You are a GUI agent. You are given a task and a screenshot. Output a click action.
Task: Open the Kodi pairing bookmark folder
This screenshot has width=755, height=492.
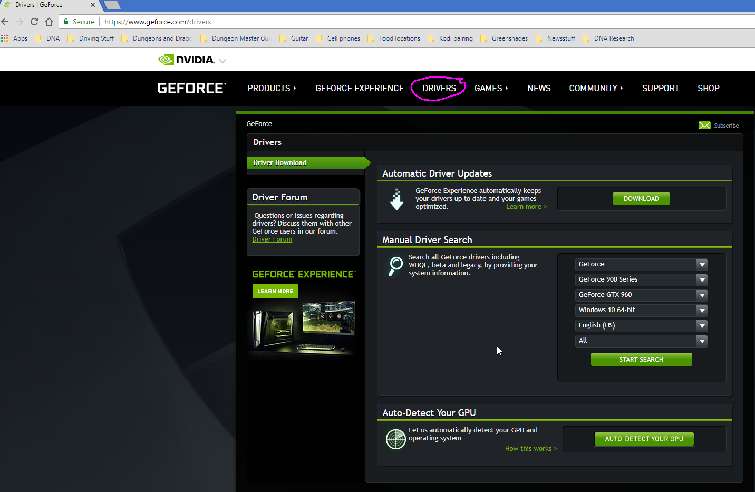click(x=450, y=38)
